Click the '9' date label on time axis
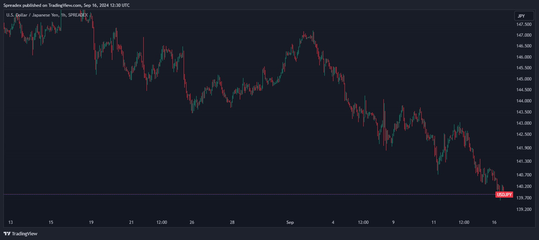This screenshot has width=539, height=240. coord(394,222)
